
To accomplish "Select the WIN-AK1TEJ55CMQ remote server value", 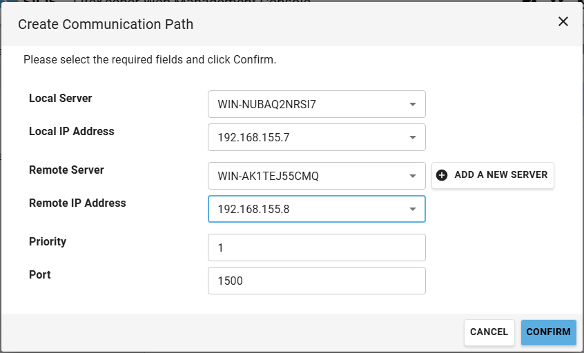I will point(269,176).
